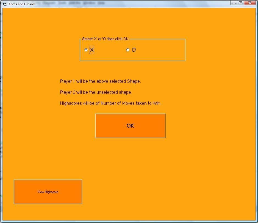Image resolution: width=258 pixels, height=223 pixels.
Task: Click the group box caption 'Select X or O'
Action: pos(105,39)
